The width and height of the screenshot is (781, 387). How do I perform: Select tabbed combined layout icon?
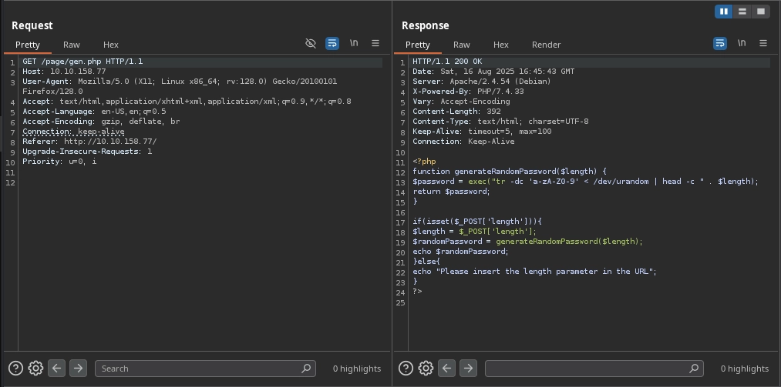760,12
